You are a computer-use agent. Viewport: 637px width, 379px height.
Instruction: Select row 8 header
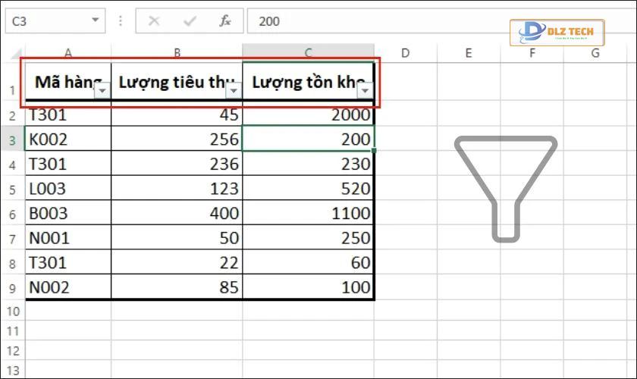[13, 262]
